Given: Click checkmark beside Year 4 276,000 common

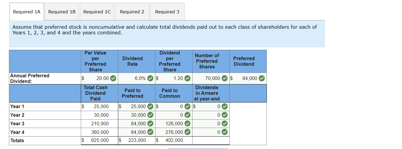Looking at the screenshot, I should tap(187, 132).
